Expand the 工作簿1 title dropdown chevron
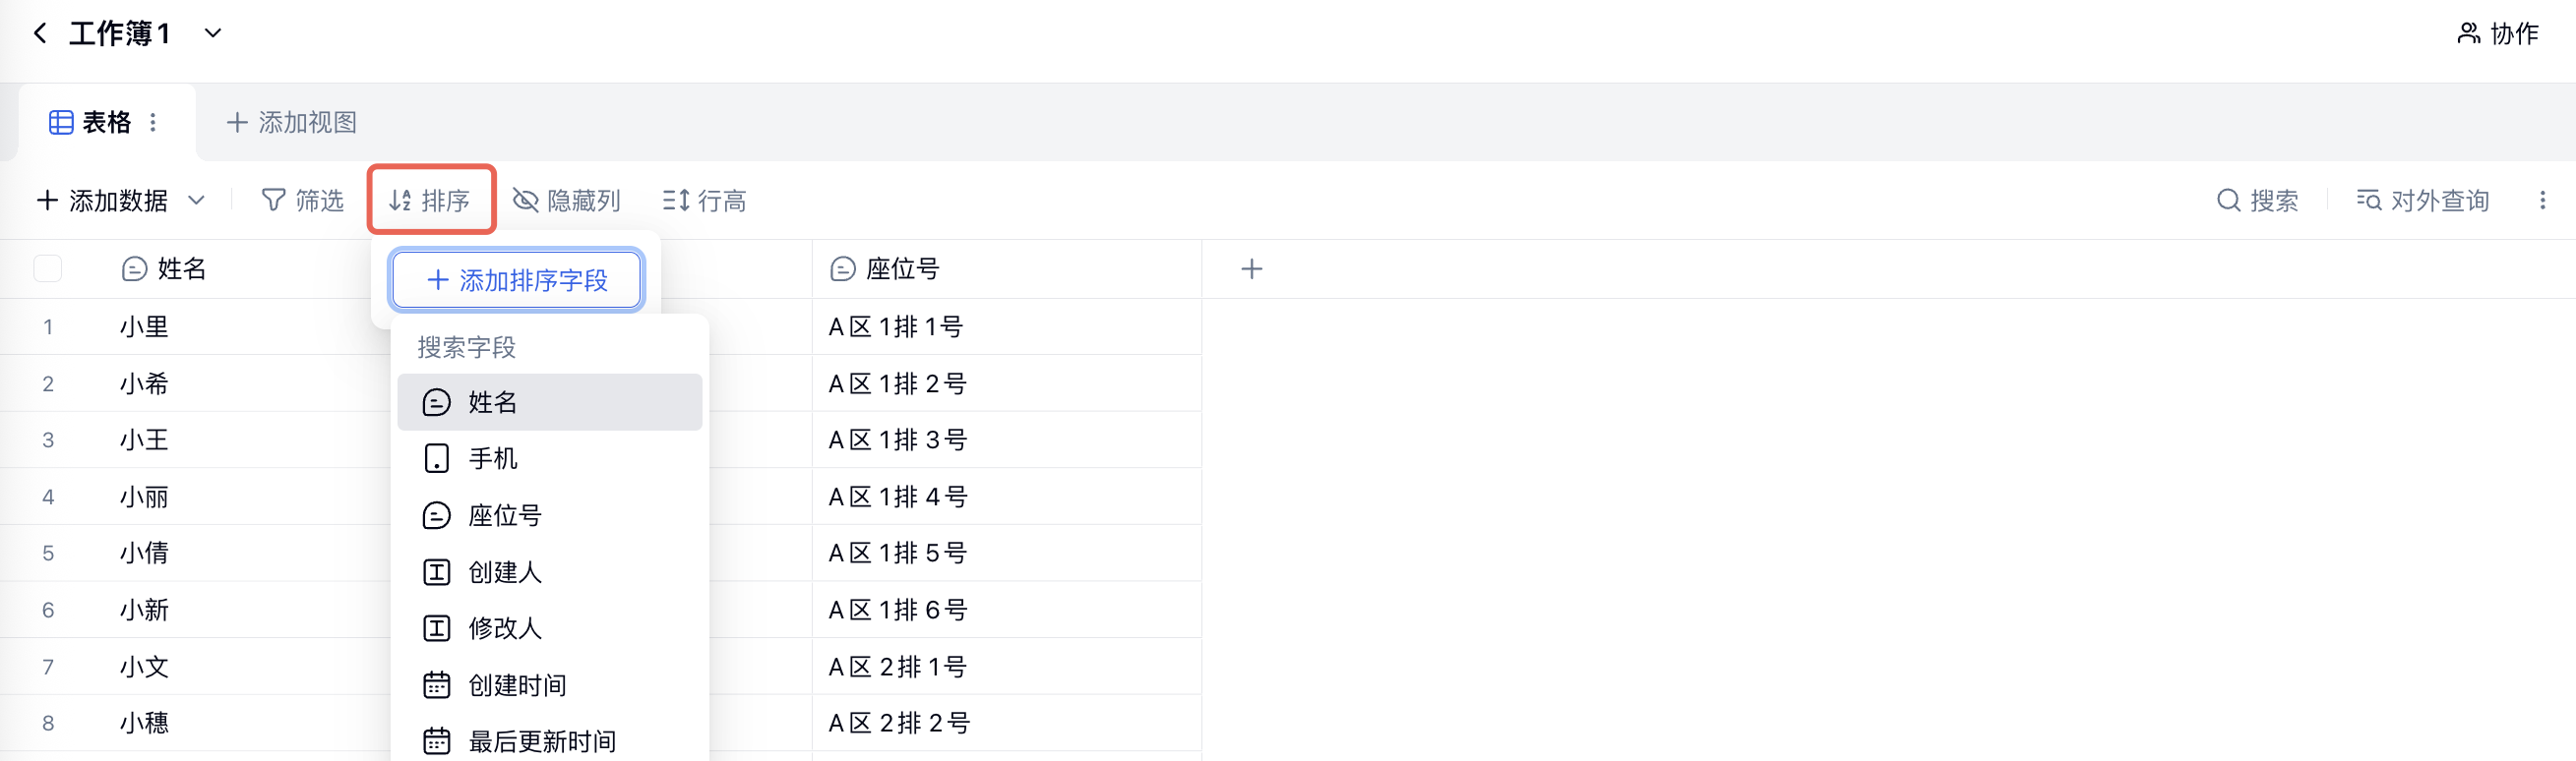The width and height of the screenshot is (2576, 761). point(213,34)
